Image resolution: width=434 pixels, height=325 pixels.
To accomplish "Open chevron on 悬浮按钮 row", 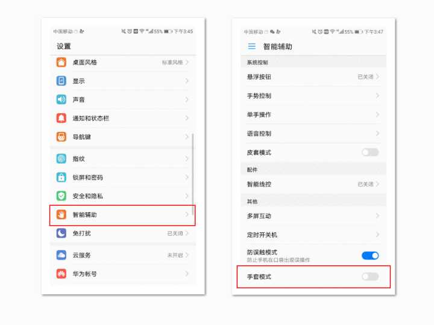I will [377, 76].
